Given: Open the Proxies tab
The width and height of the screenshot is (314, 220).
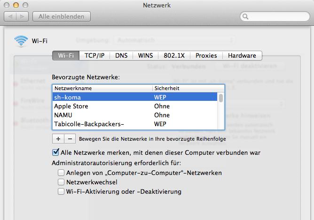Looking at the screenshot, I should click(206, 55).
